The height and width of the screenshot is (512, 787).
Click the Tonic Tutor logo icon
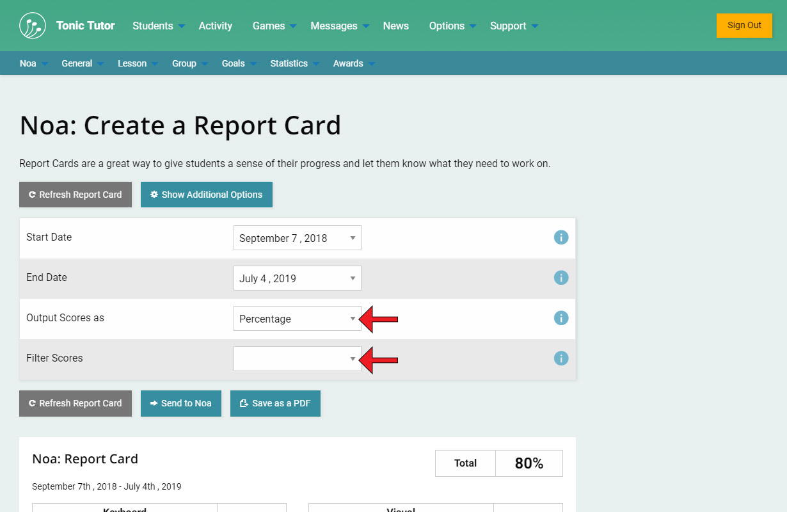tap(33, 26)
